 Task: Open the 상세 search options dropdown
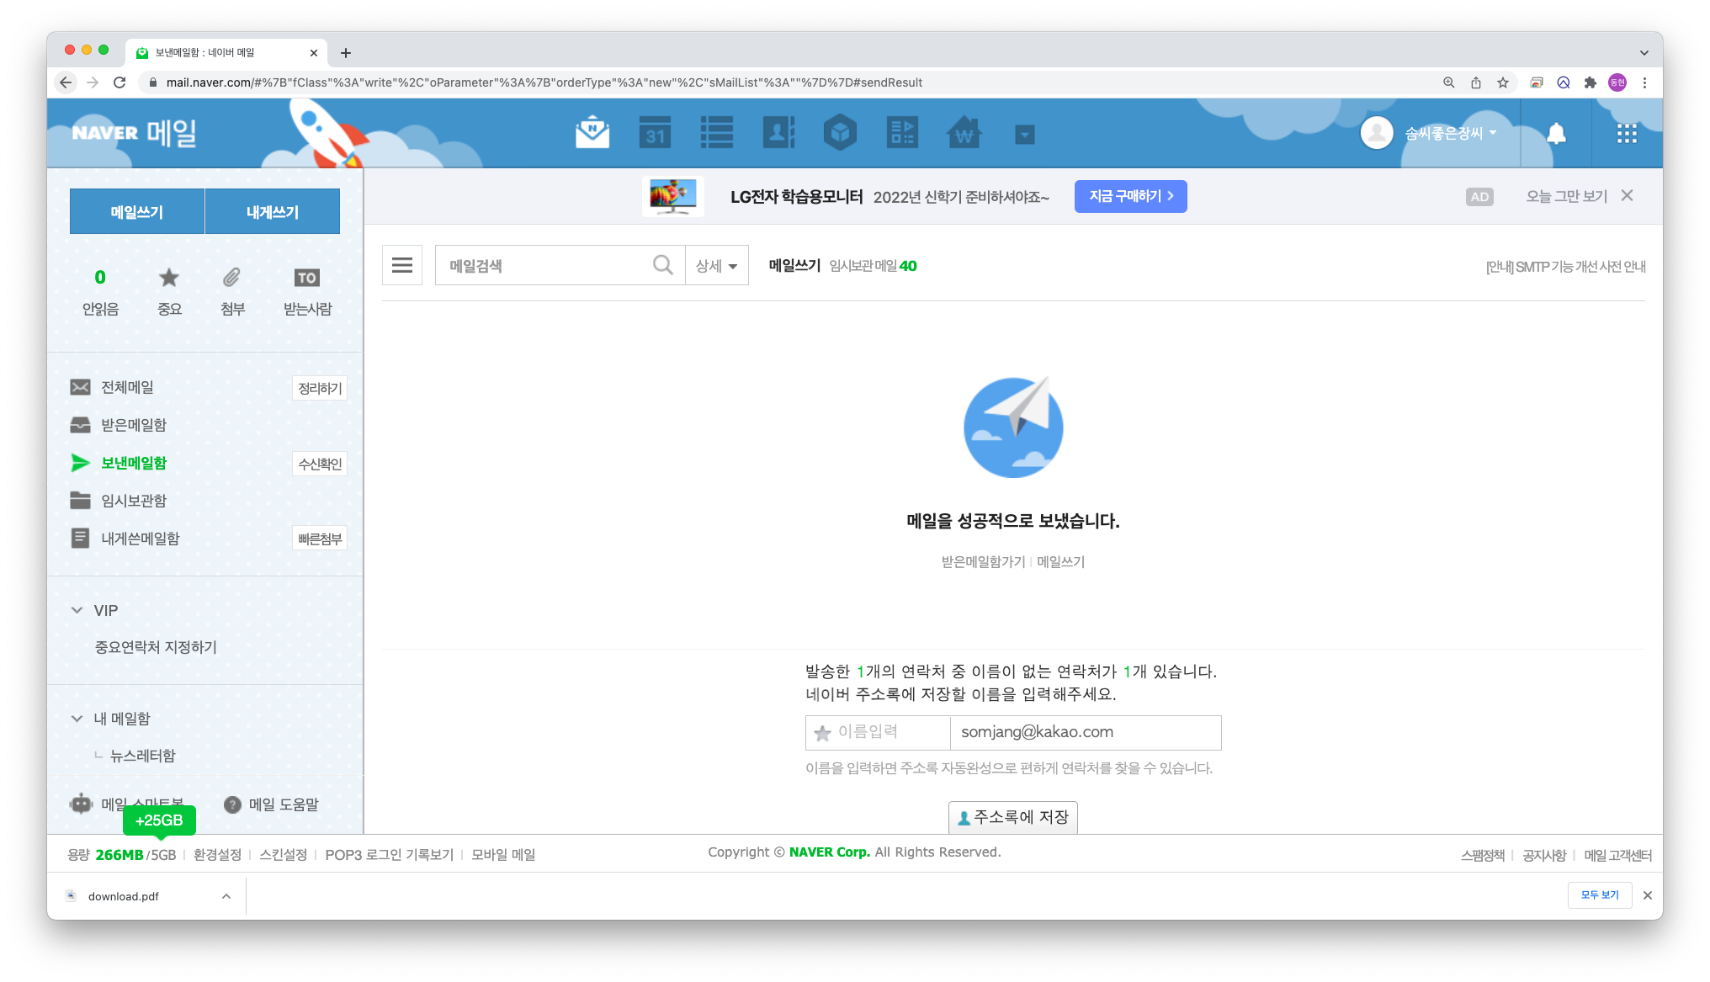[x=716, y=266]
